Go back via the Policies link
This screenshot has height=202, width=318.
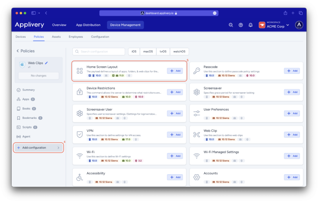26,51
